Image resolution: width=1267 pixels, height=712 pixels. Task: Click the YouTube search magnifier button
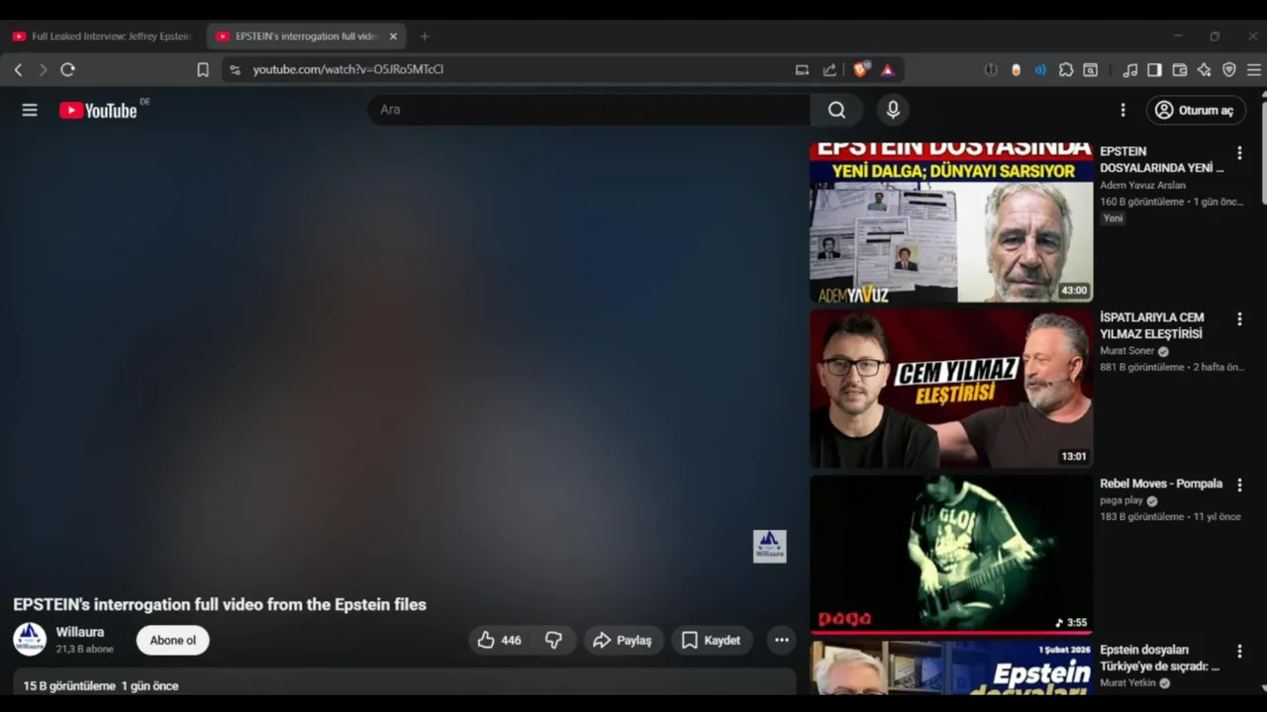pos(836,110)
